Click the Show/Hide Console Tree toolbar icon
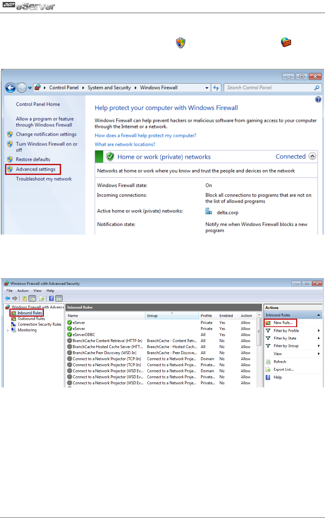Screen dimensions: 325x518 [x=32, y=298]
